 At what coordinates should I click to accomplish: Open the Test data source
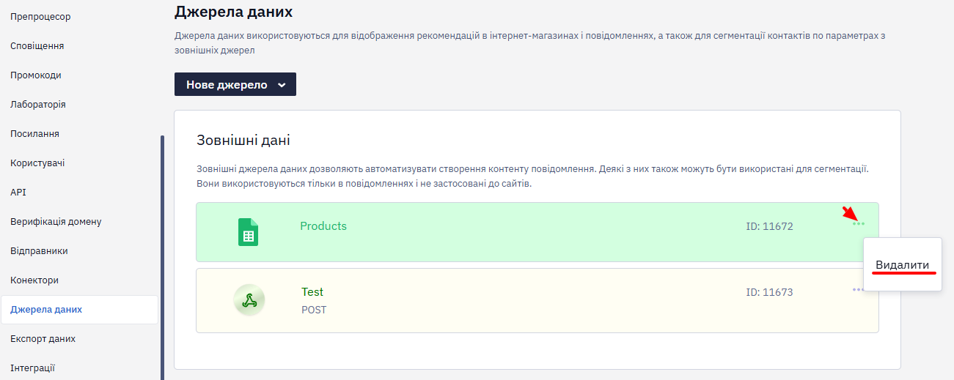point(312,292)
